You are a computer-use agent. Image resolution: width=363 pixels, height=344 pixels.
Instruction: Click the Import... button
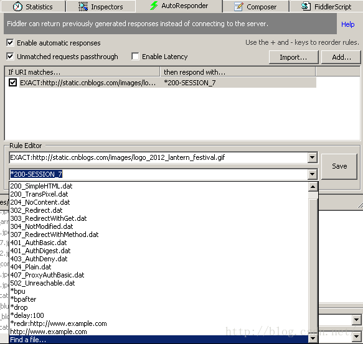pyautogui.click(x=293, y=57)
